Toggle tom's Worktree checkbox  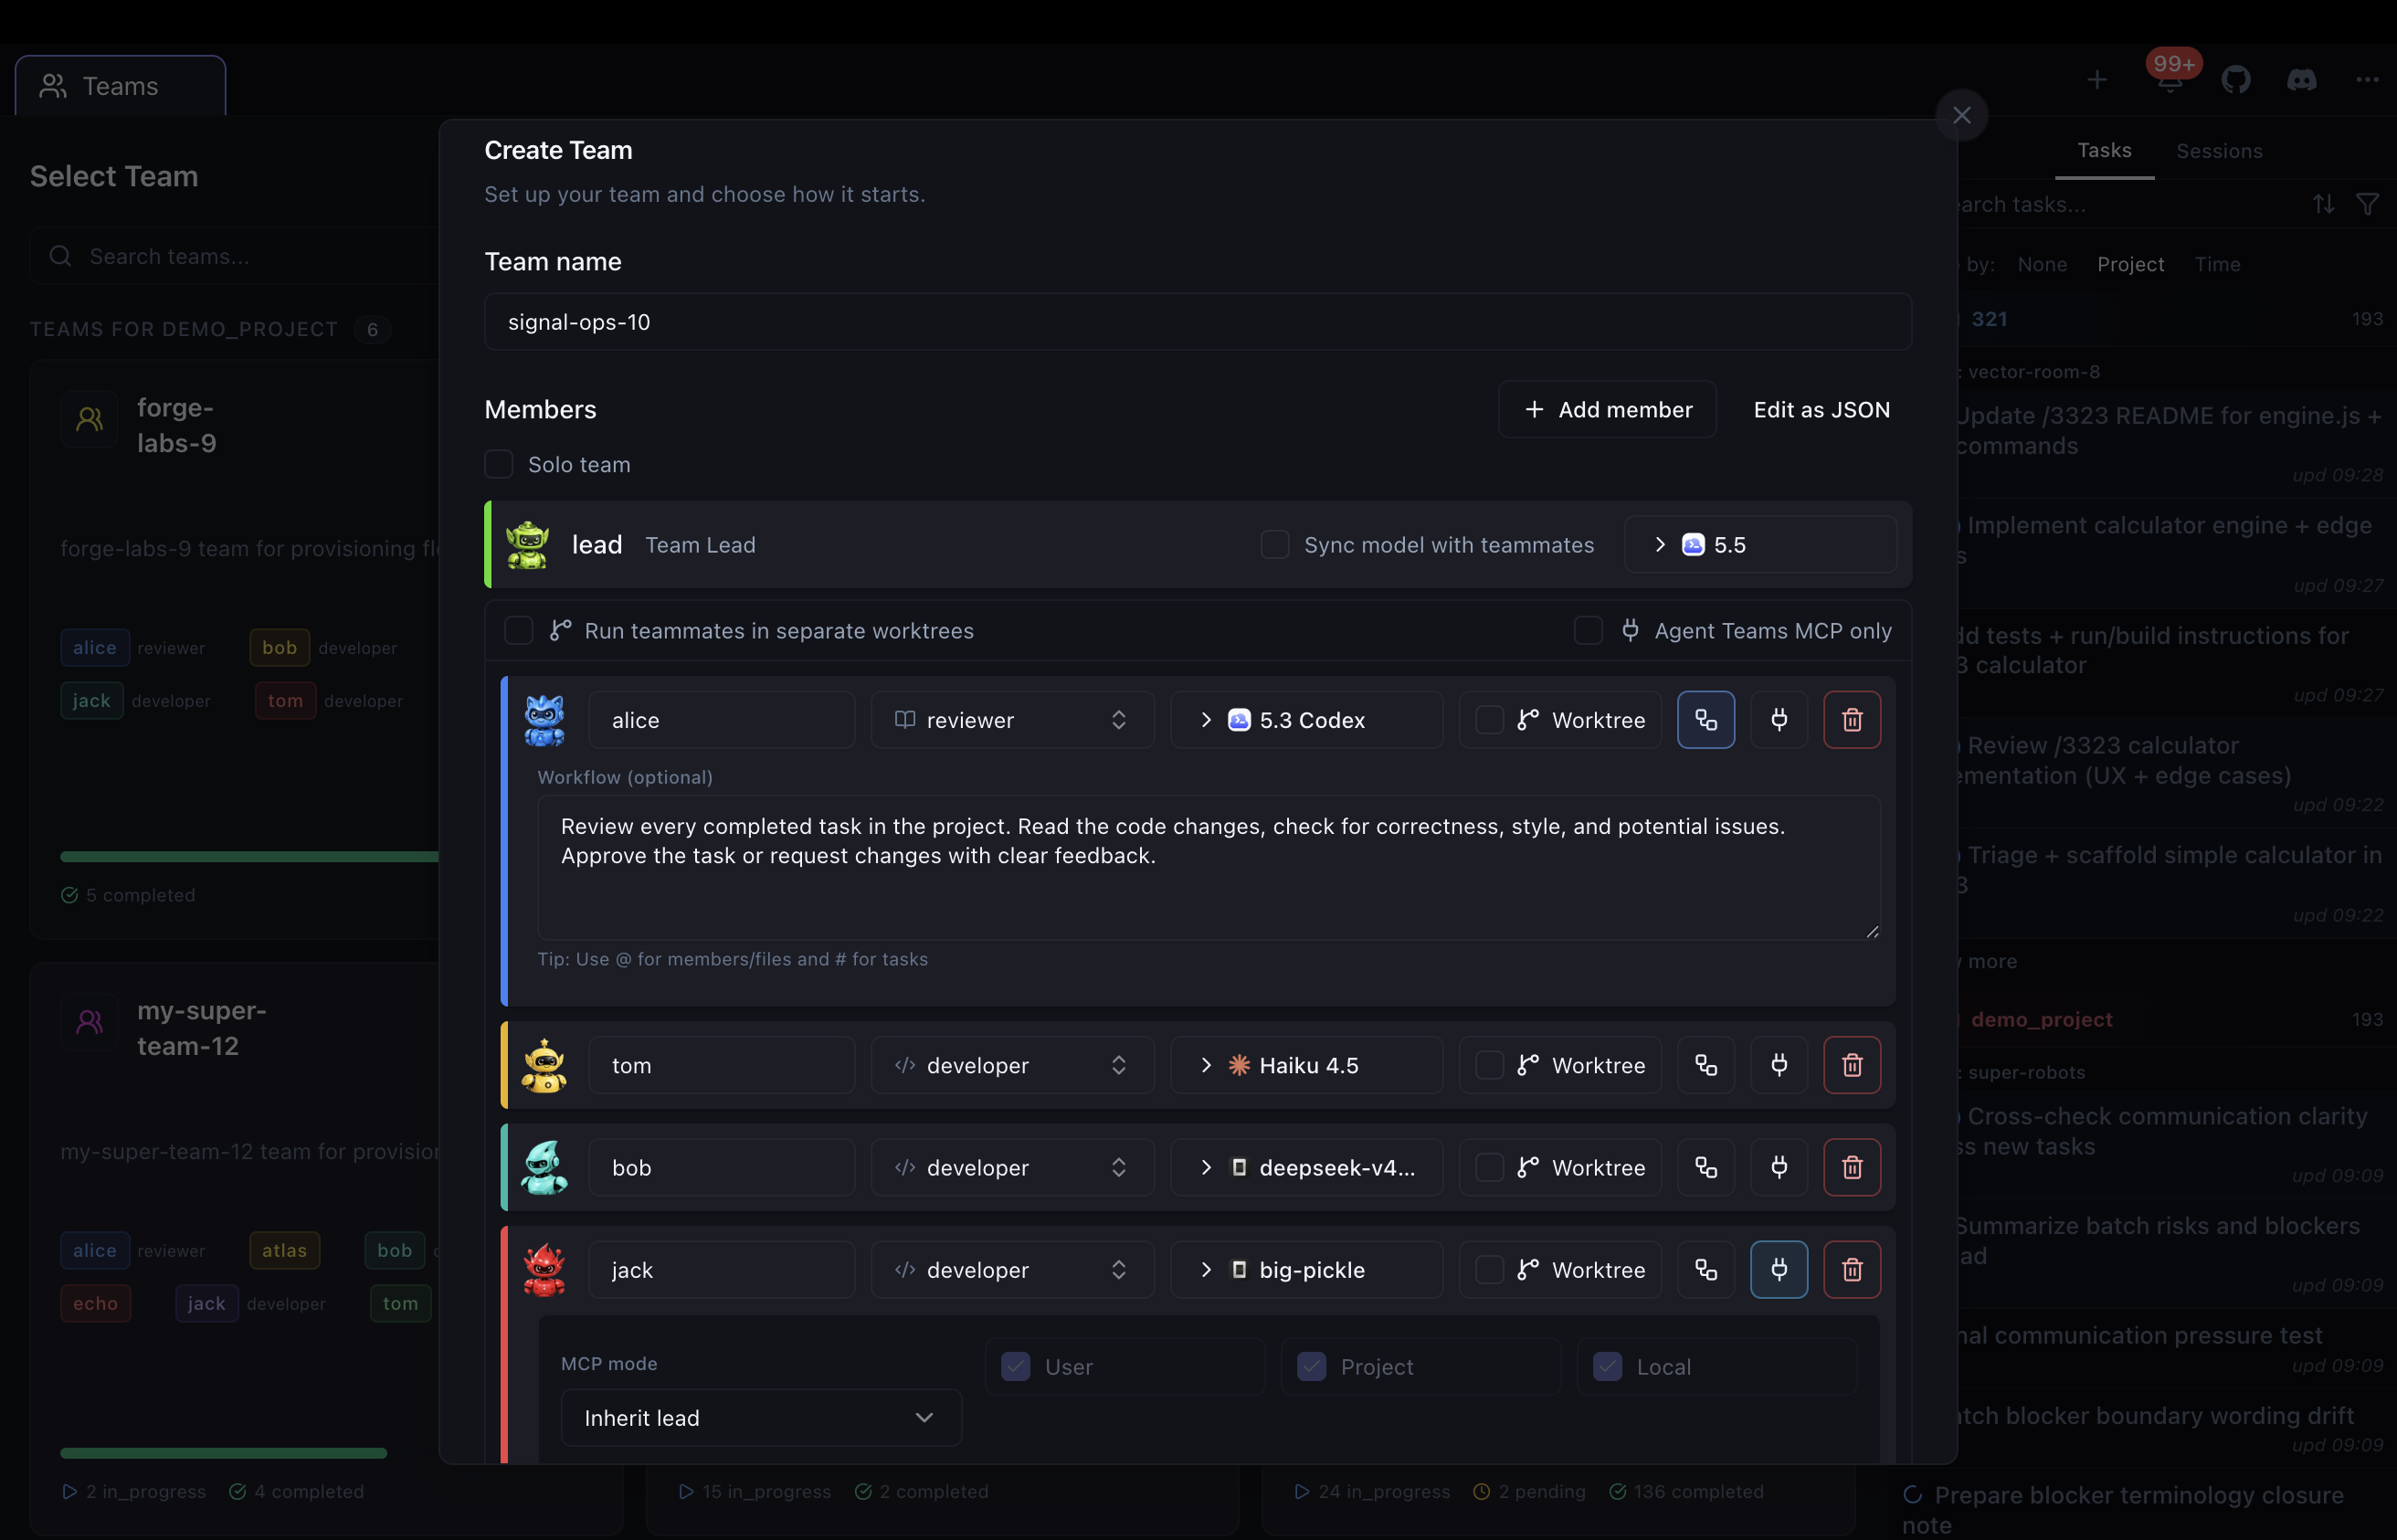click(x=1489, y=1065)
